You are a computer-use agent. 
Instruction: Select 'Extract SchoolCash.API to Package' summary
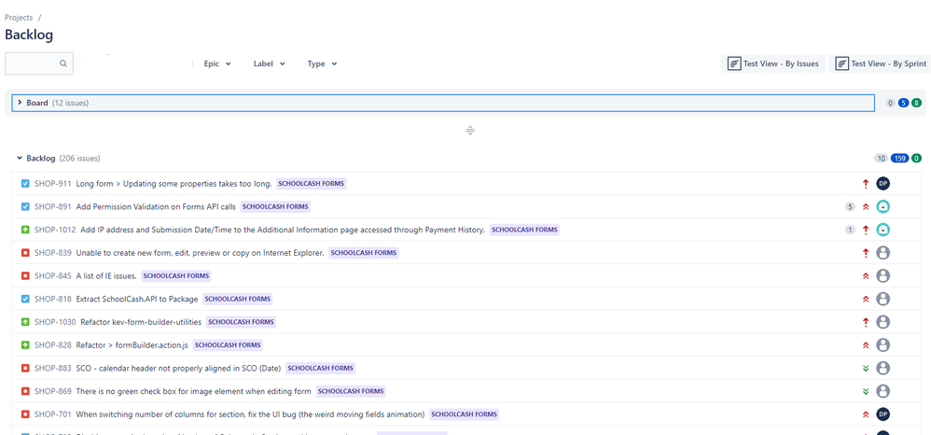tap(137, 299)
